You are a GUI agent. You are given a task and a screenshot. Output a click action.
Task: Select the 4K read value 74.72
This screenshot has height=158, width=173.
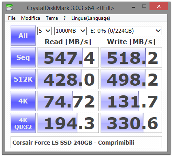pos(68,101)
